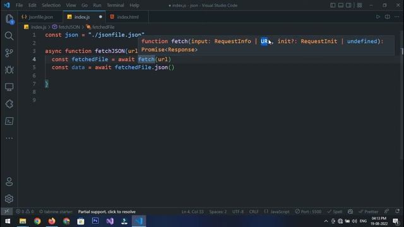Show hidden system tray icons chevron

(x=326, y=221)
